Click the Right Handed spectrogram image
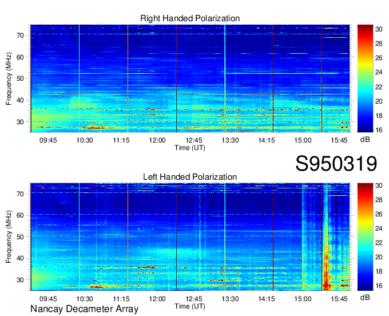This screenshot has height=316, width=389. [190, 78]
